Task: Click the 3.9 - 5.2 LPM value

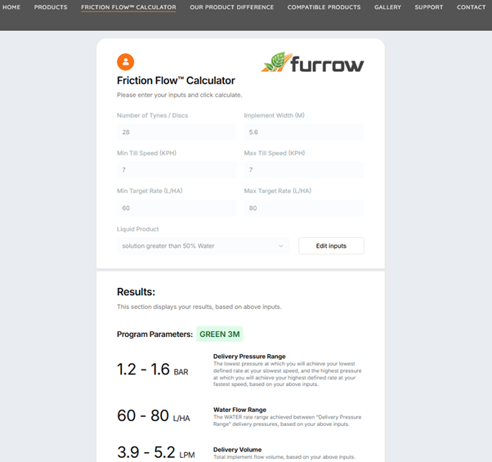Action: pos(156,452)
